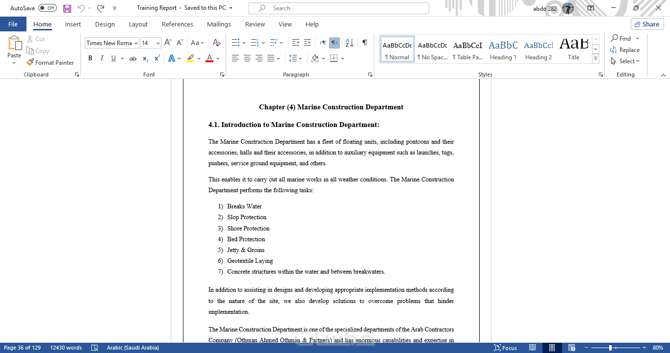Toggle subscript formatting

145,58
